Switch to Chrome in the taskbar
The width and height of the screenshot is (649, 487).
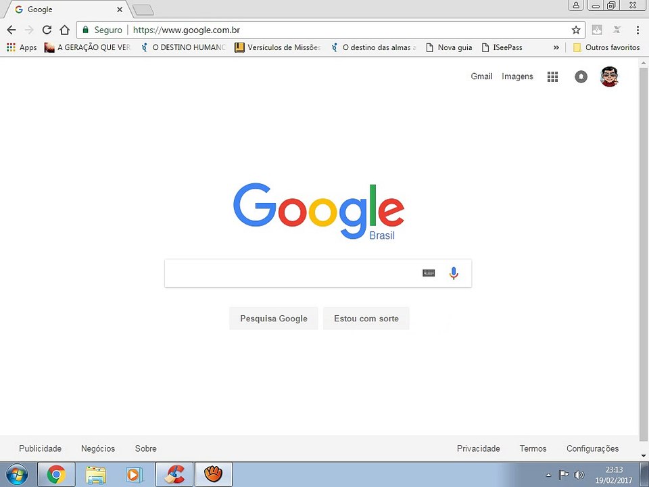[x=56, y=475]
